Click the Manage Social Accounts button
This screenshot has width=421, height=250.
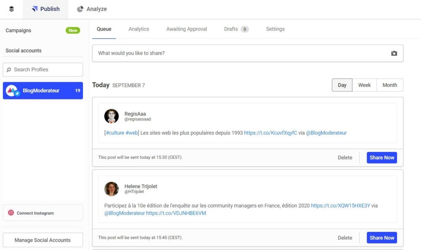tap(43, 240)
